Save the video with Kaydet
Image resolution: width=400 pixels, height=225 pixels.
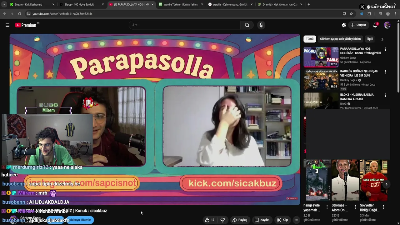tap(262, 220)
